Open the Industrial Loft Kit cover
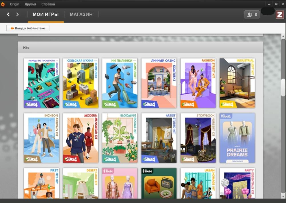The image size is (286, 203). 237,83
